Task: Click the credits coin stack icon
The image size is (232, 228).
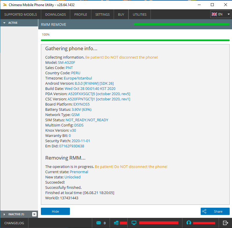Action: click(116, 223)
